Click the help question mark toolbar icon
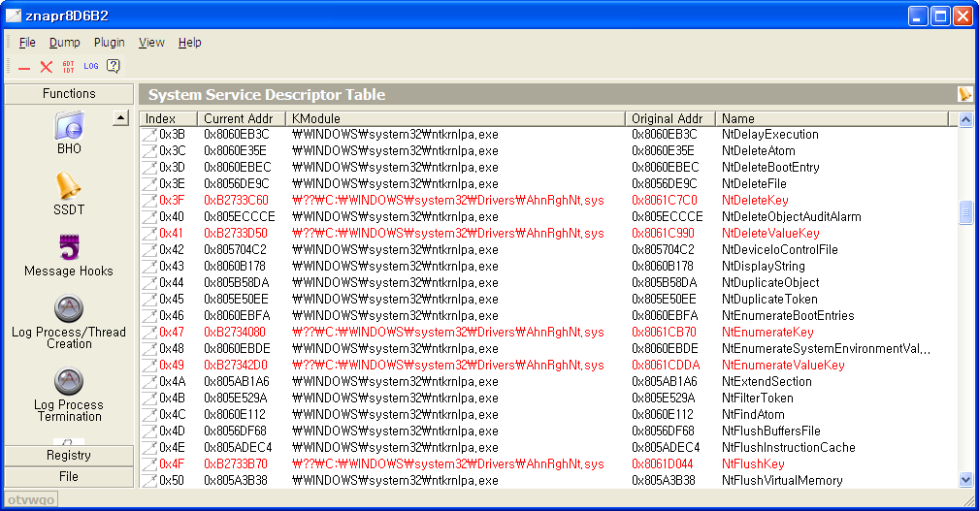Screen dimensions: 979x511 tap(114, 67)
